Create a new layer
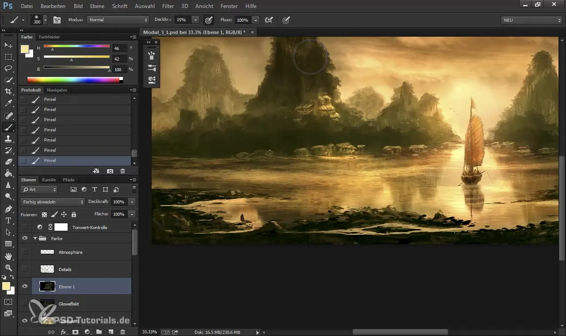This screenshot has width=566, height=336. click(111, 332)
